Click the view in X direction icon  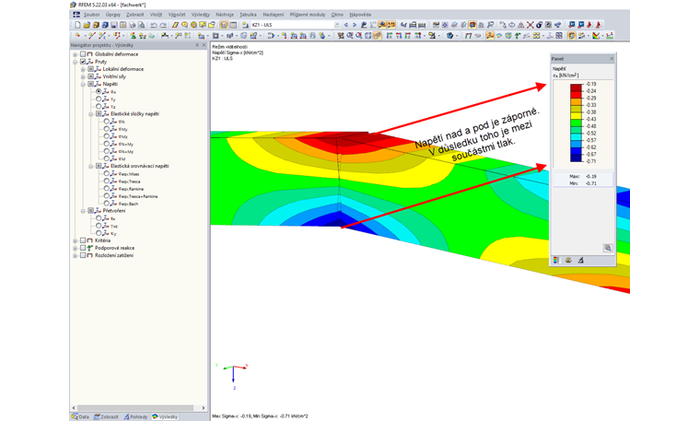[389, 36]
